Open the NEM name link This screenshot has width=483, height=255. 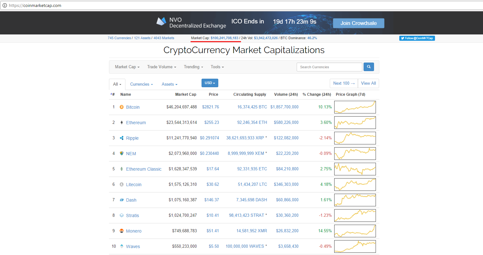coord(131,154)
